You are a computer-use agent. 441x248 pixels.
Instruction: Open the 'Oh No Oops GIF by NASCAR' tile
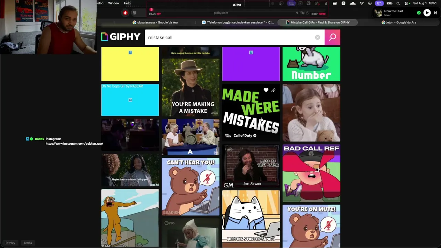tap(130, 100)
